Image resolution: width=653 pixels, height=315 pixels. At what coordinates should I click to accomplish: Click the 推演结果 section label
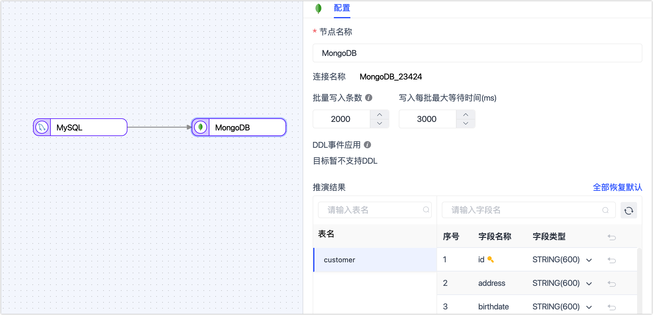click(329, 187)
